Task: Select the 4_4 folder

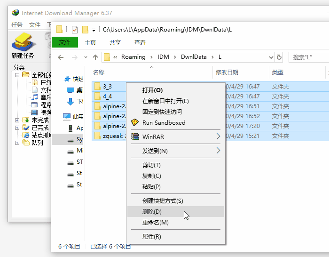Action: (107, 96)
